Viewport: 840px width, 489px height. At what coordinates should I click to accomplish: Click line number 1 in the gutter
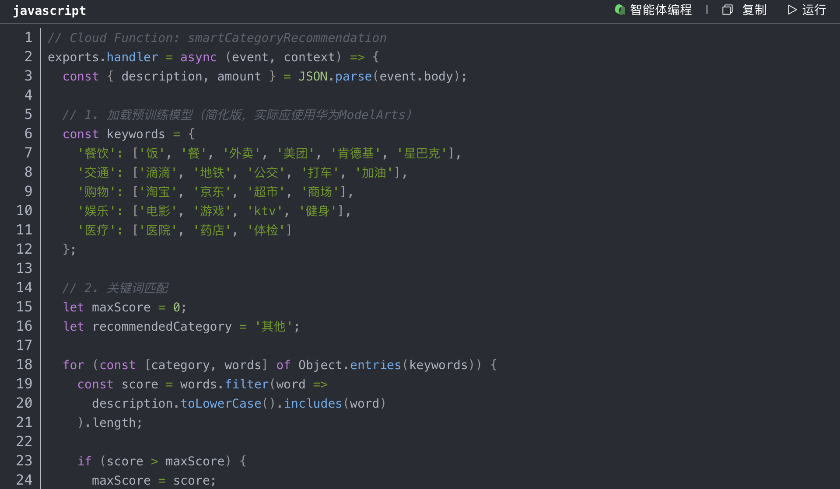point(28,38)
